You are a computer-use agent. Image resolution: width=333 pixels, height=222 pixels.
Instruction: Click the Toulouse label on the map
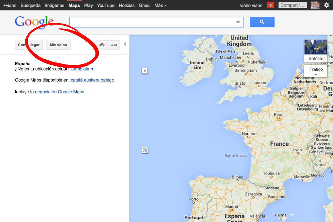coord(271,173)
